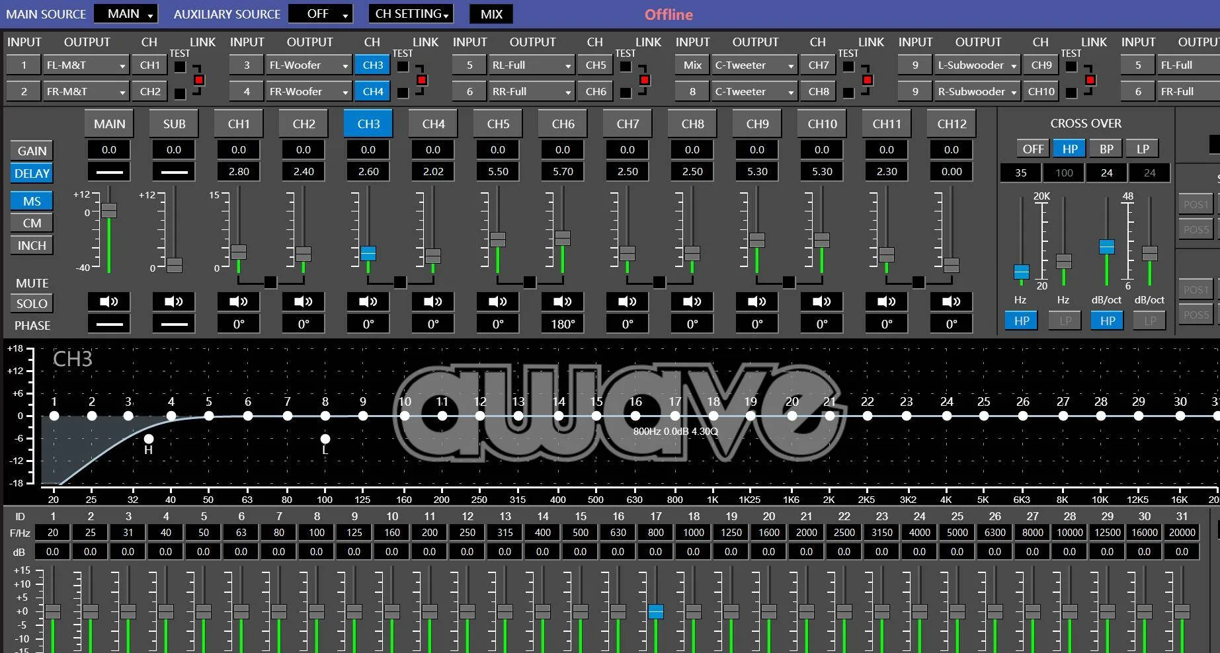Open the C-Tweeter output dropdown on the CH7 row

pyautogui.click(x=754, y=65)
